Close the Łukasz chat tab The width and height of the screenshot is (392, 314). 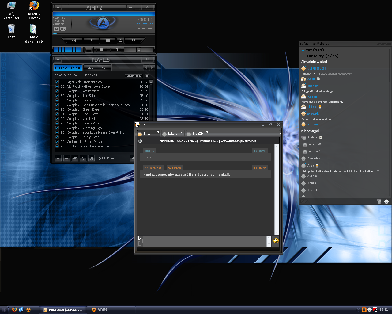[182, 132]
